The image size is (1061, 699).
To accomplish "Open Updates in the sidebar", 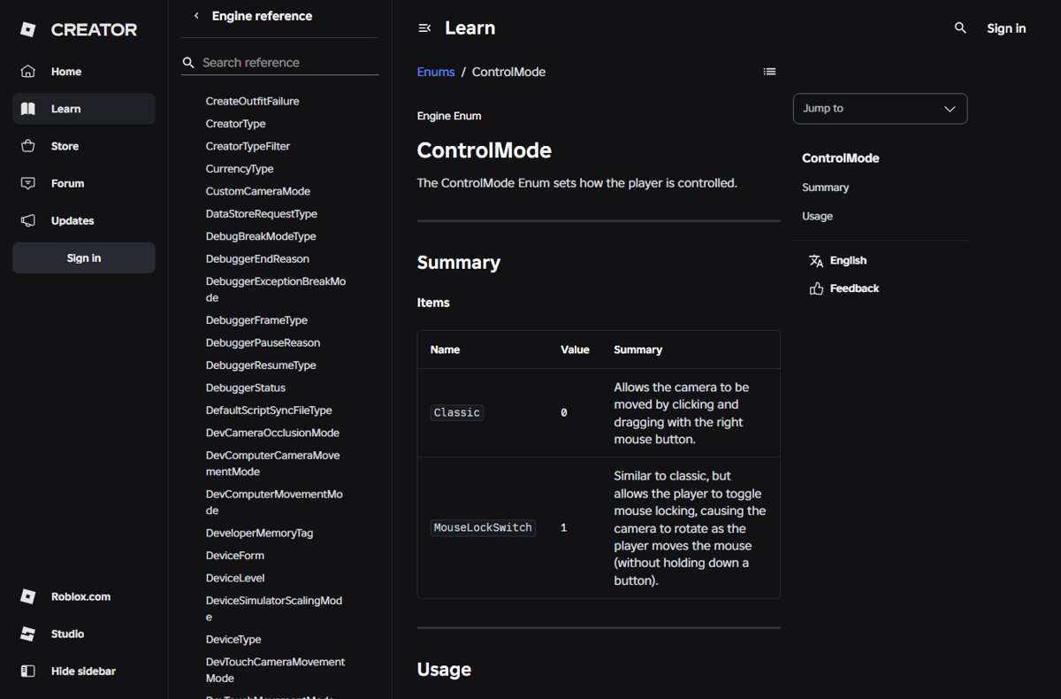I will [x=84, y=220].
